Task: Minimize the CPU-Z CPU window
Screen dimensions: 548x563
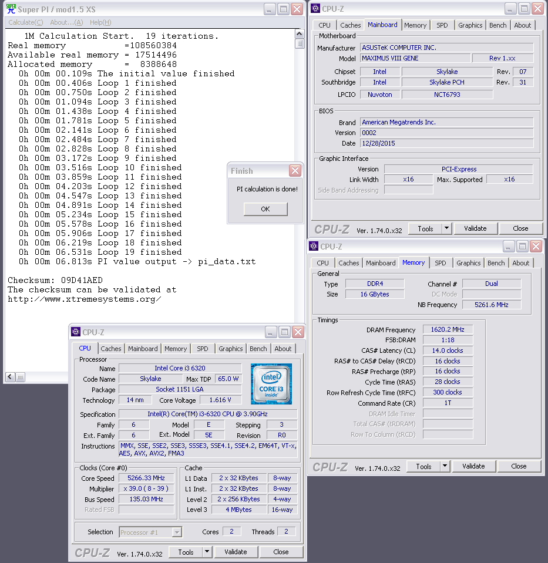Action: click(271, 332)
